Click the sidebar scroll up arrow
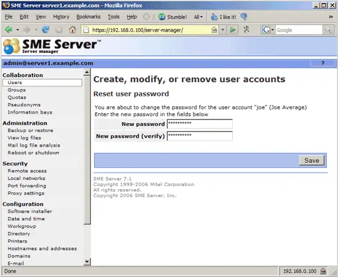 87,72
